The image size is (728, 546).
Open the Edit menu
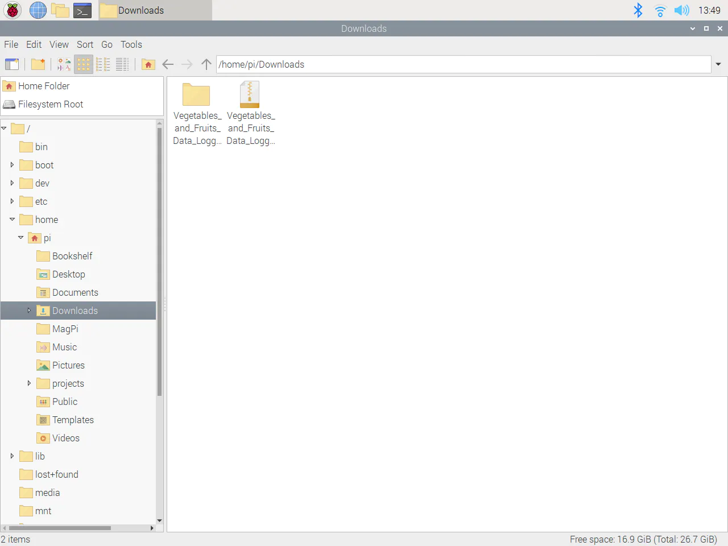click(x=34, y=44)
